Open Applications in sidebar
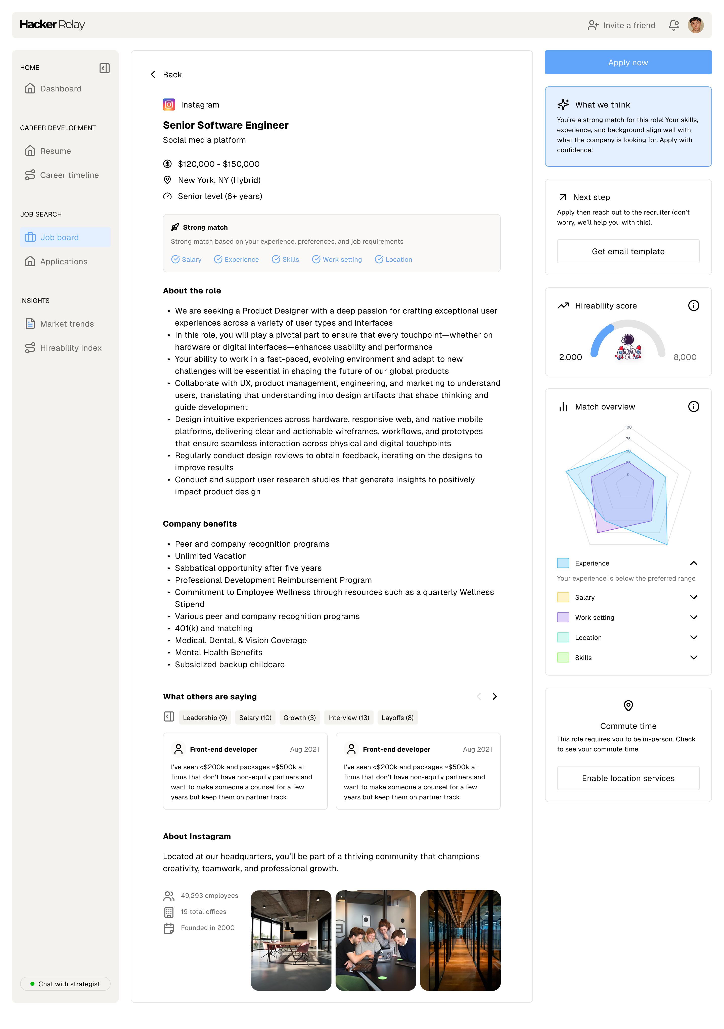The width and height of the screenshot is (724, 1029). 65,261
